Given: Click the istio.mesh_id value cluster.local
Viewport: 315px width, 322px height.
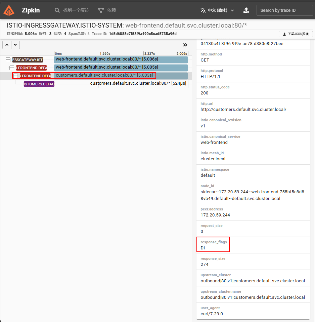Looking at the screenshot, I should tap(213, 159).
